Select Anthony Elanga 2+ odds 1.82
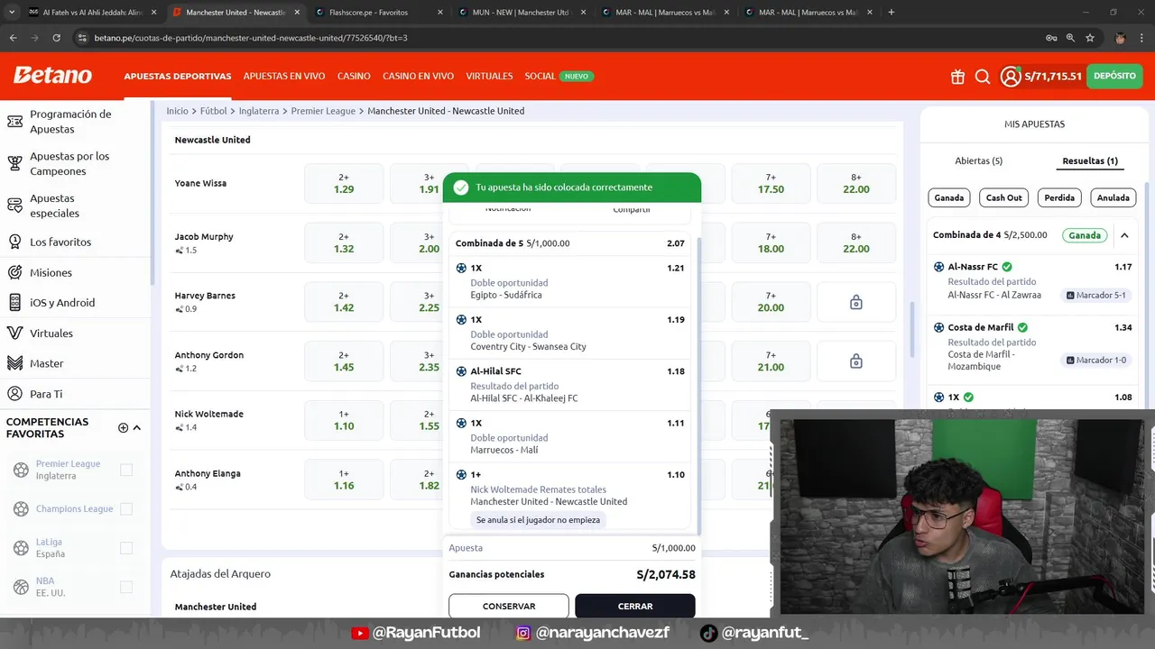 (430, 480)
